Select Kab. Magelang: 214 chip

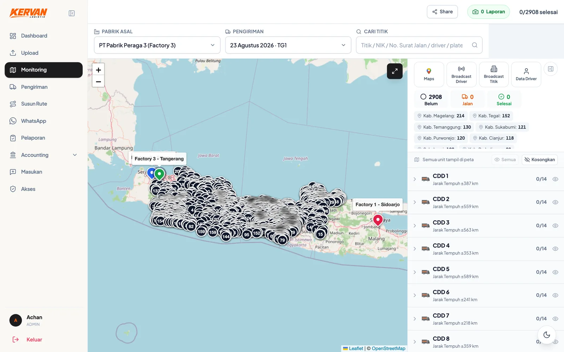pyautogui.click(x=441, y=116)
